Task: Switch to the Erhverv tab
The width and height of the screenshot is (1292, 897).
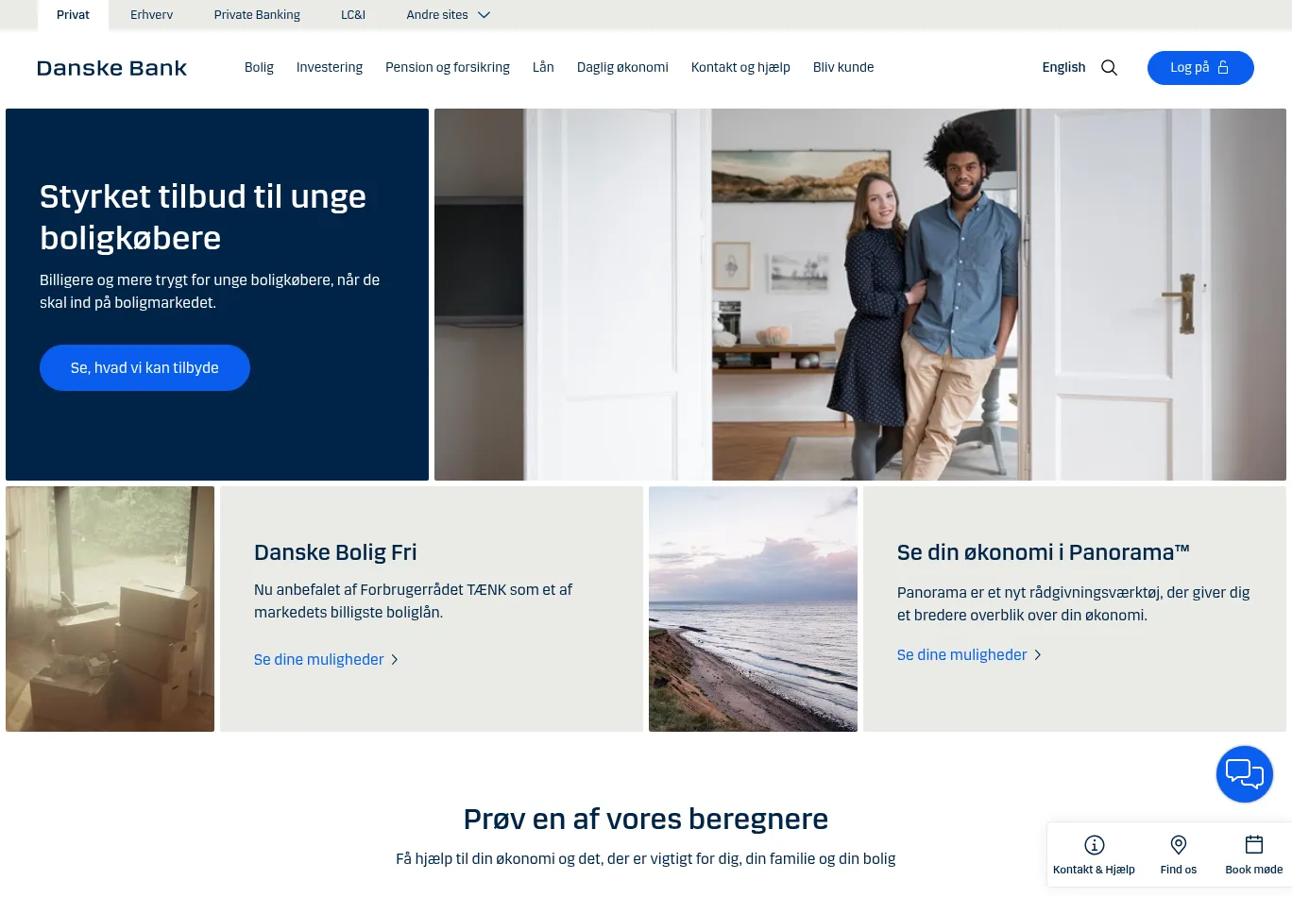Action: [151, 15]
